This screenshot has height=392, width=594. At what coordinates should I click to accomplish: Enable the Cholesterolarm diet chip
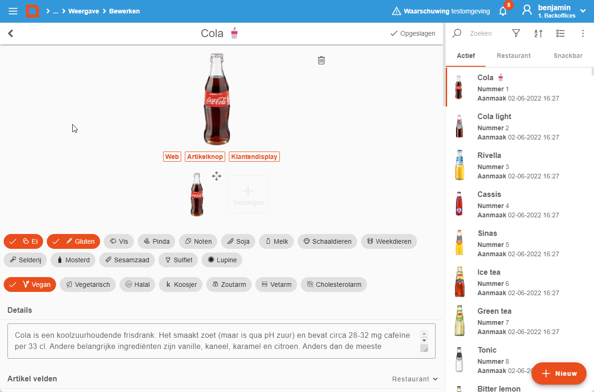click(x=334, y=285)
